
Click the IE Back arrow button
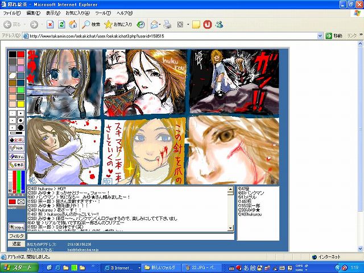[x=7, y=24]
